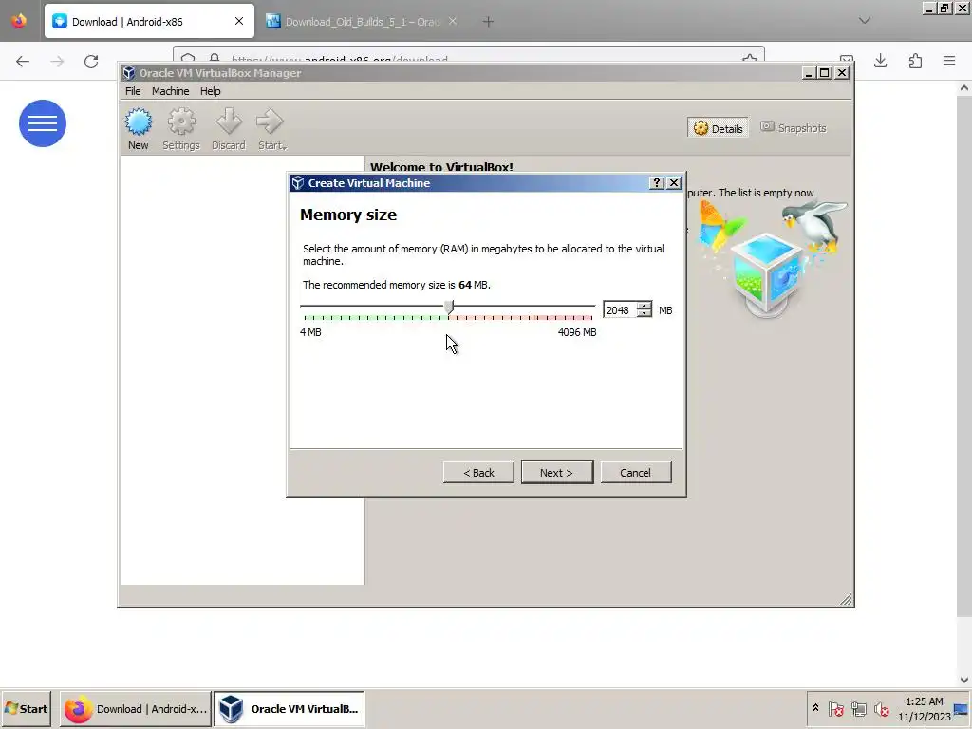Click the security flag tray icon
This screenshot has height=729, width=972.
pyautogui.click(x=835, y=708)
